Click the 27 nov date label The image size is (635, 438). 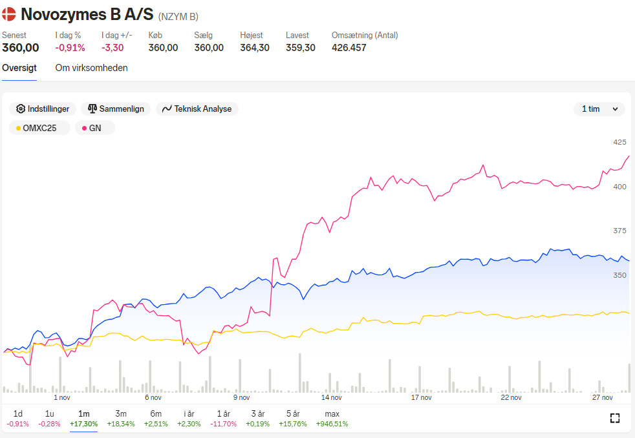tap(603, 397)
